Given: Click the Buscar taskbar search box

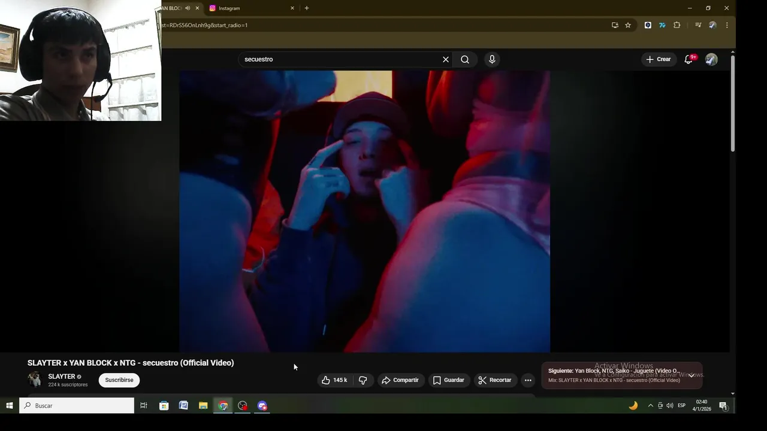Looking at the screenshot, I should coord(77,405).
